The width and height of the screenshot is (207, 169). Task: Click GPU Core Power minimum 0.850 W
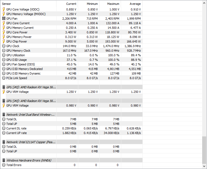[92, 32]
